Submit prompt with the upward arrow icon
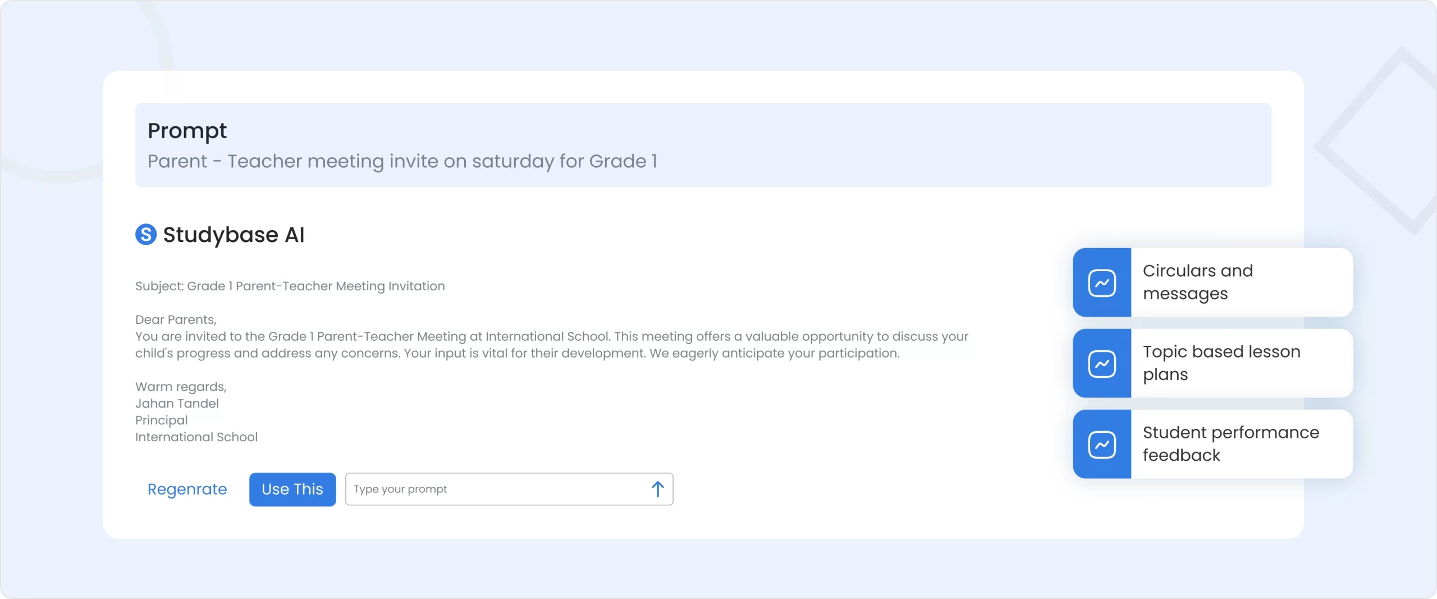Image resolution: width=1437 pixels, height=599 pixels. point(657,489)
